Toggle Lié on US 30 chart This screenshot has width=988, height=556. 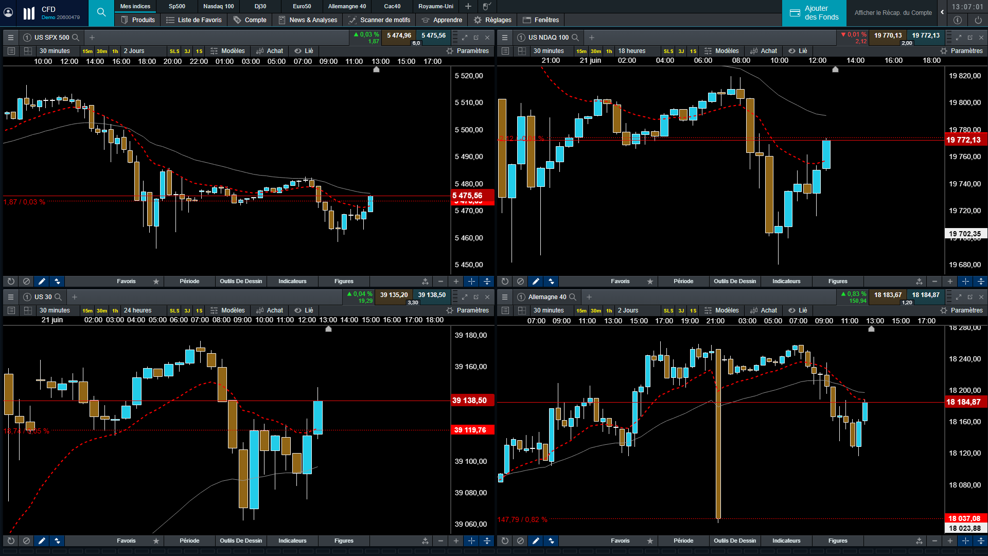tap(304, 310)
